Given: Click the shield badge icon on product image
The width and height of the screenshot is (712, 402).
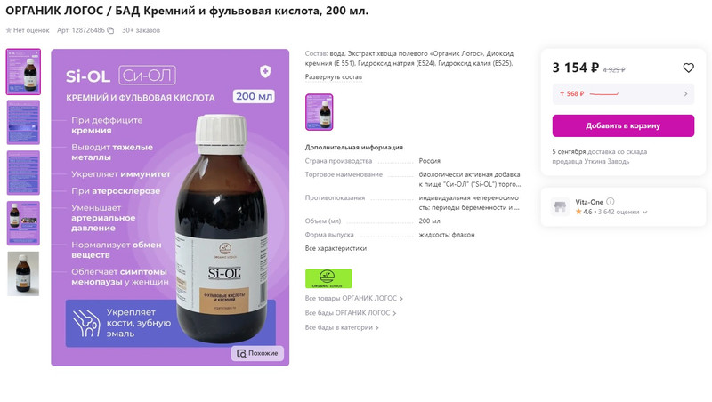Looking at the screenshot, I should 265,71.
